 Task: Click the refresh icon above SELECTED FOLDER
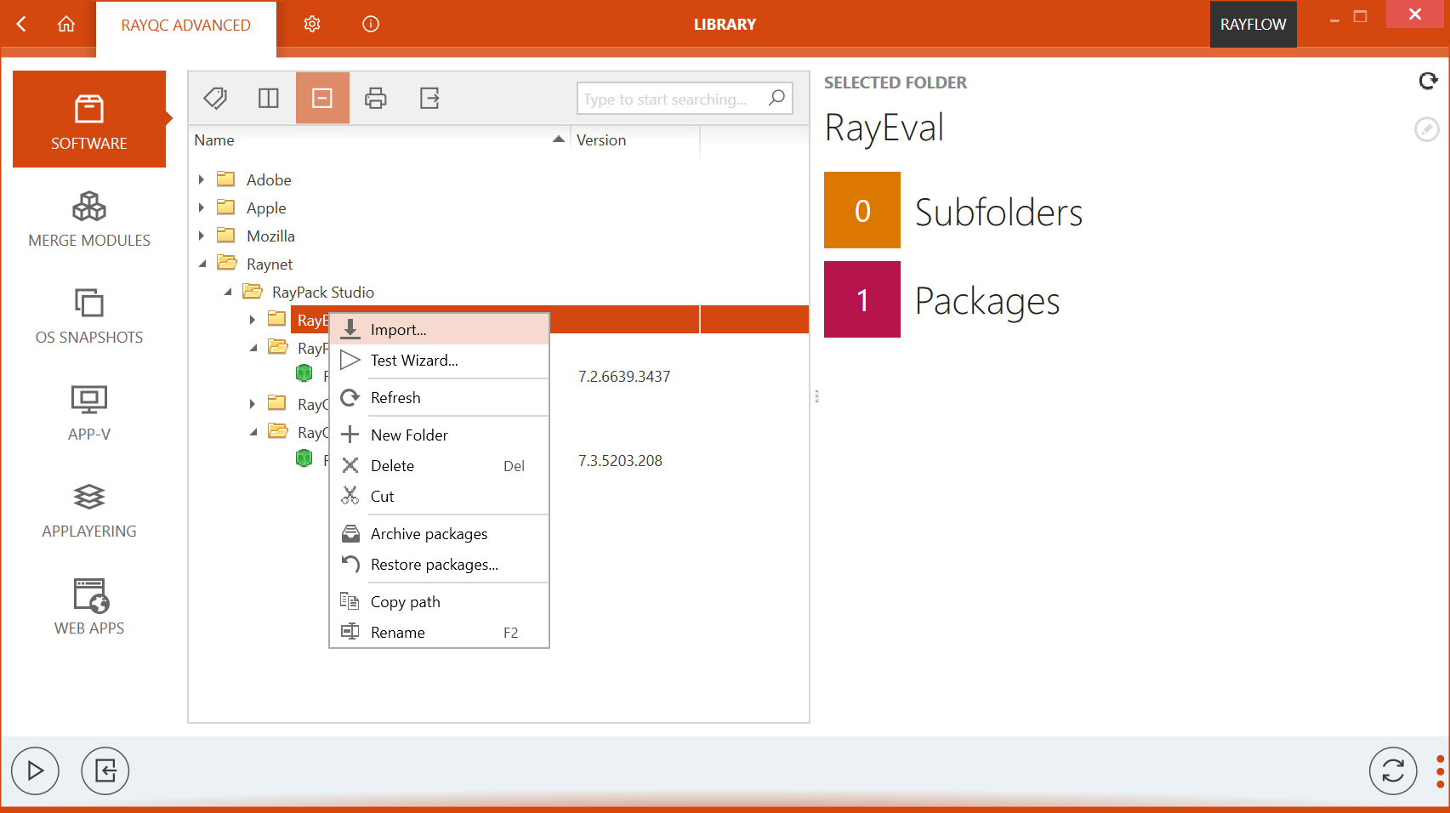1427,81
